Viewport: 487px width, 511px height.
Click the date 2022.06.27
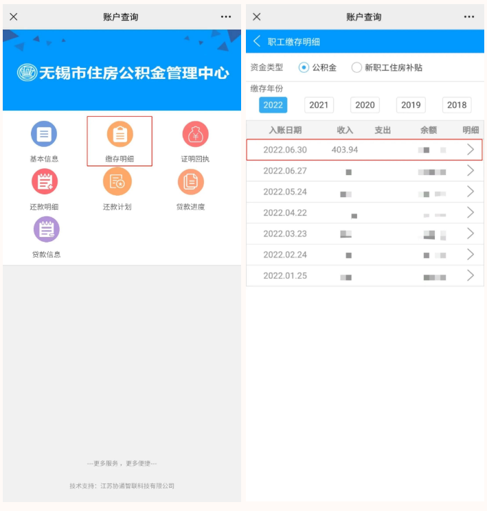click(285, 171)
